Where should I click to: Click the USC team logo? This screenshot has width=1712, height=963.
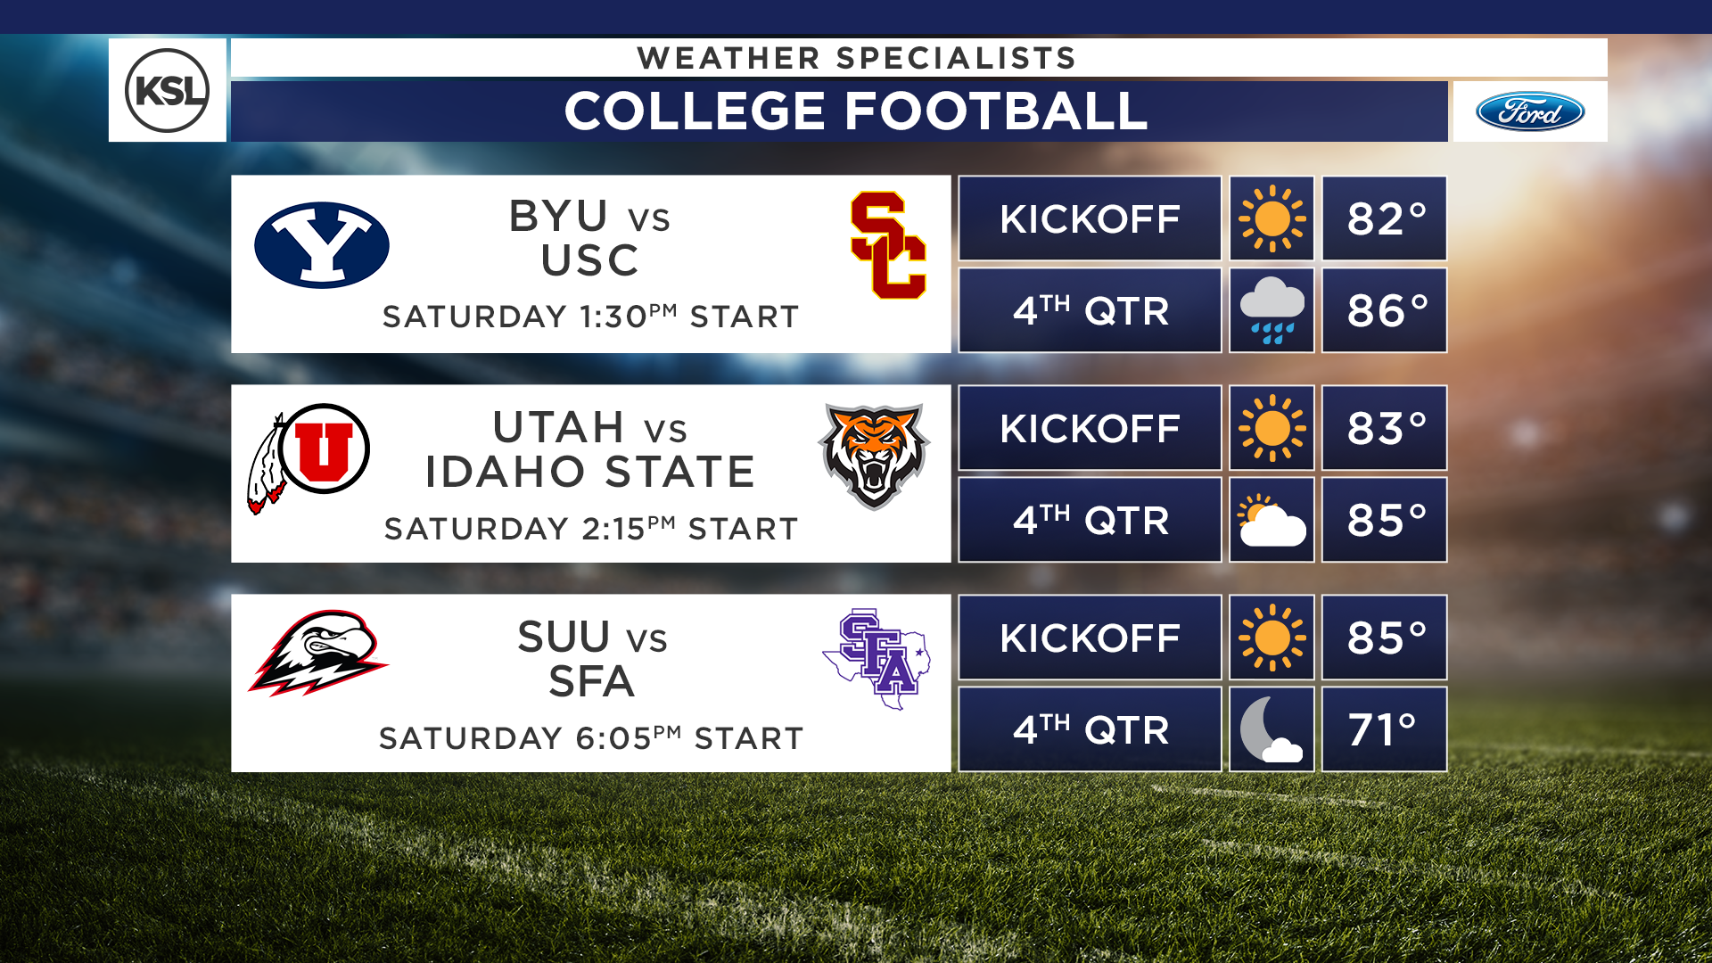tap(887, 245)
